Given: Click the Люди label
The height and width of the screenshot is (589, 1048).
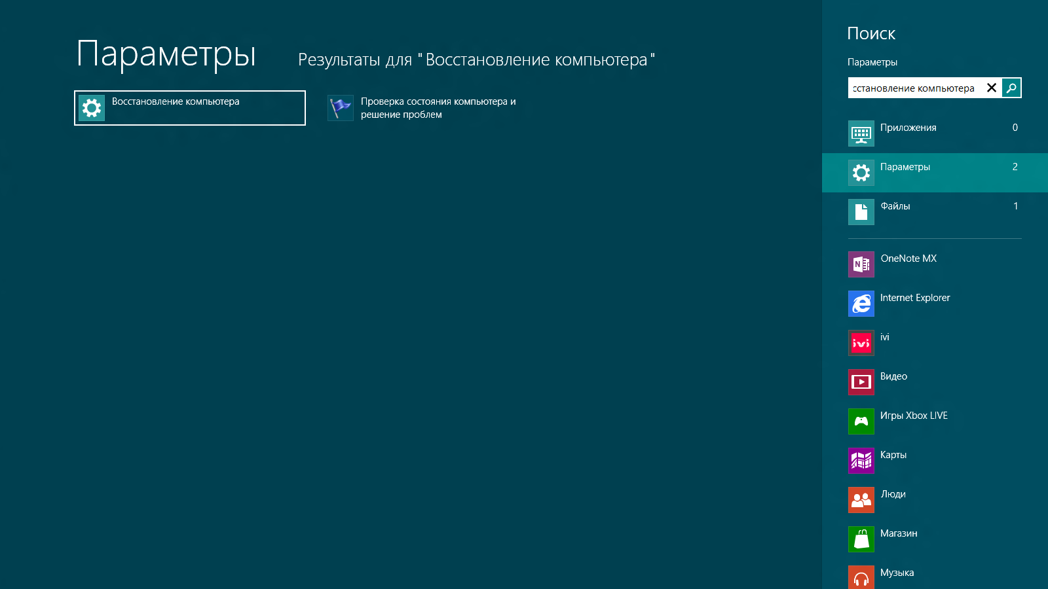Looking at the screenshot, I should 893,494.
